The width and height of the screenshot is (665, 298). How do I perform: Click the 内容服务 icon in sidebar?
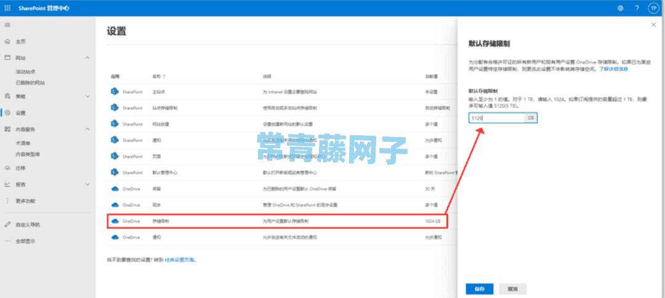7,129
